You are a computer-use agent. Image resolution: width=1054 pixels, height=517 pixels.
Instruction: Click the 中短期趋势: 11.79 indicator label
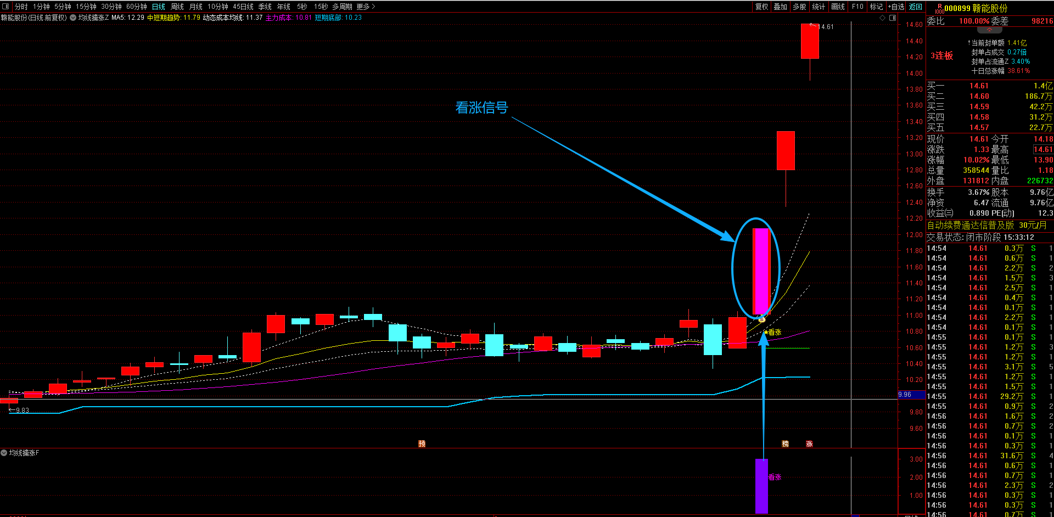tap(173, 18)
